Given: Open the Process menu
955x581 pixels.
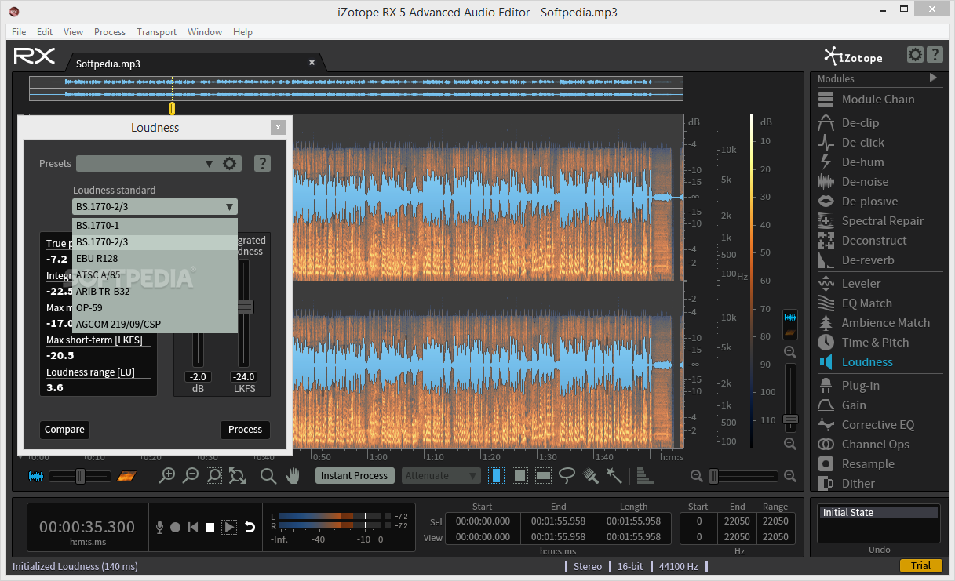Looking at the screenshot, I should pos(110,32).
